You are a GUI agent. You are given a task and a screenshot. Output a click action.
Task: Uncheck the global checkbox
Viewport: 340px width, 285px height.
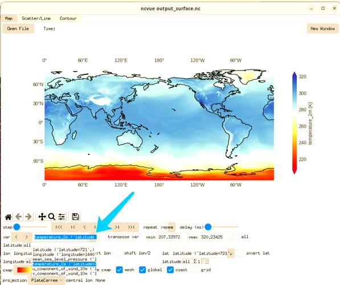142,270
